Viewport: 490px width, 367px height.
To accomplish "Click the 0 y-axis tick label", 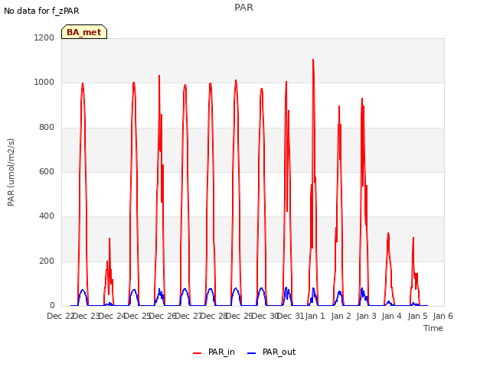I will 52,305.
